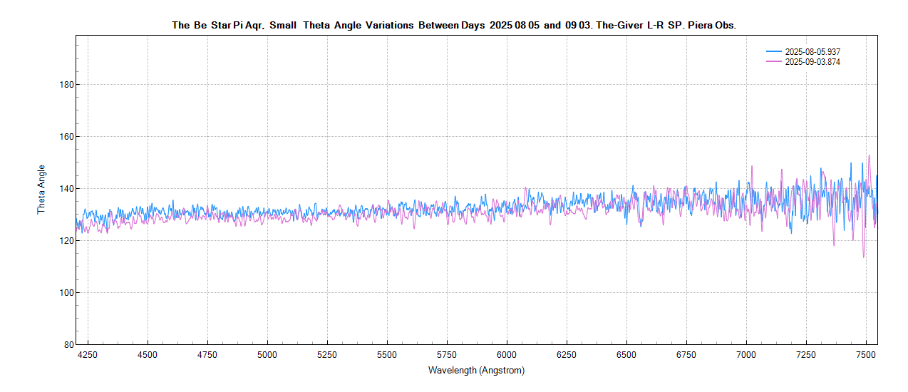Click the 5000 x-axis tick label

pos(267,355)
